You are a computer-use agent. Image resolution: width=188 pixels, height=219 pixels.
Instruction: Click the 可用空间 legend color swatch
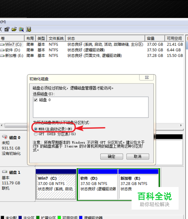coord(59,217)
